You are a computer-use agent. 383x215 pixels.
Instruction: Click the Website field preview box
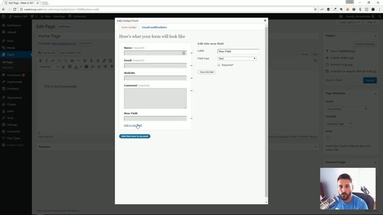tap(155, 78)
